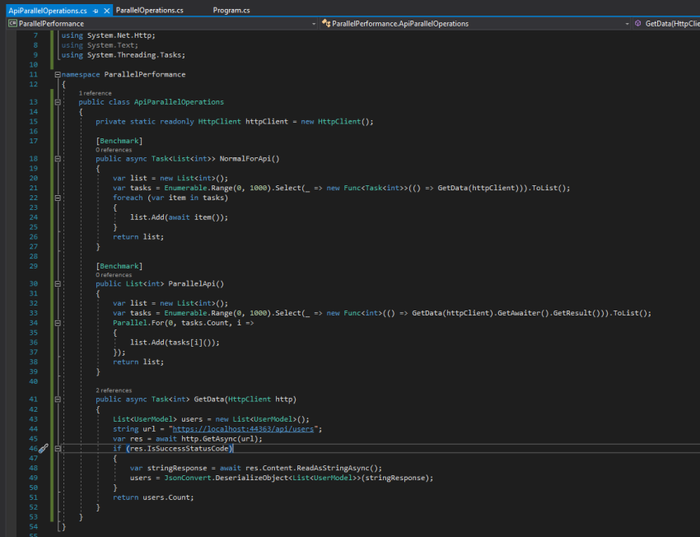Collapse the ParallelPerformance namespace block
700x537 pixels.
click(x=58, y=74)
